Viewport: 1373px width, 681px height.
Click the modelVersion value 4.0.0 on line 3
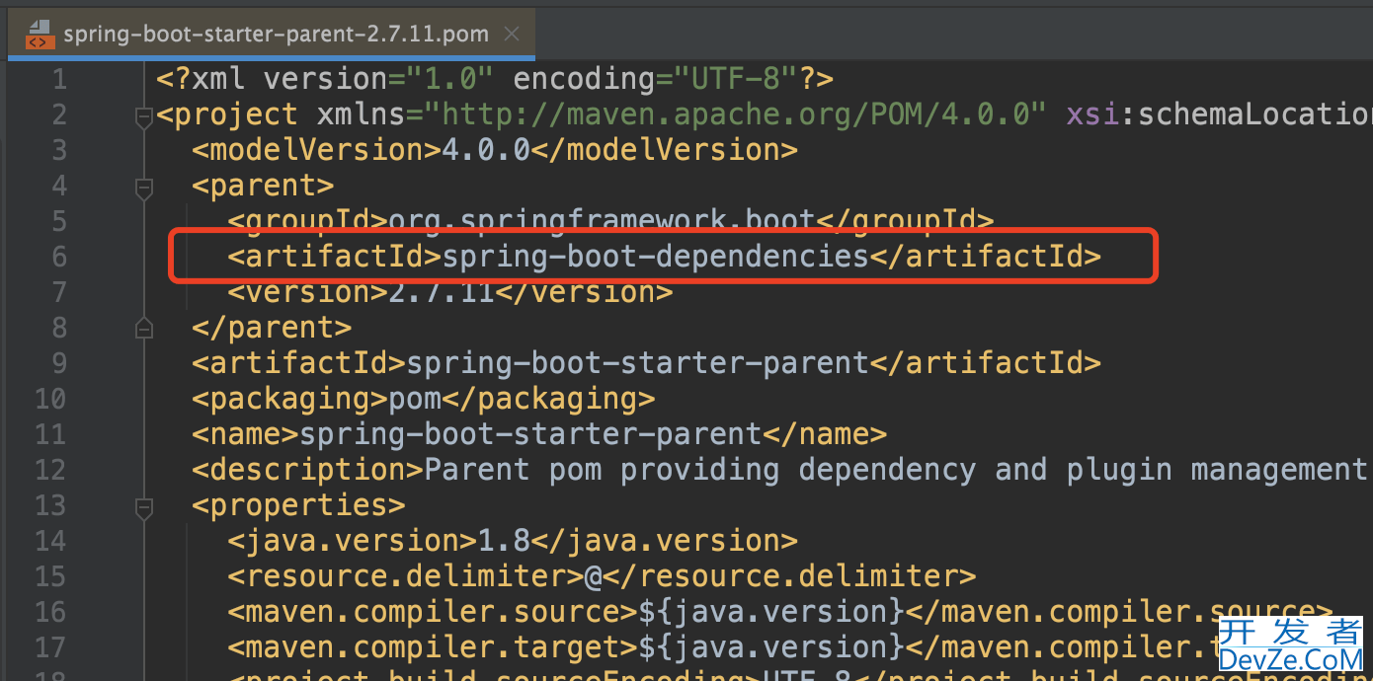pos(487,150)
